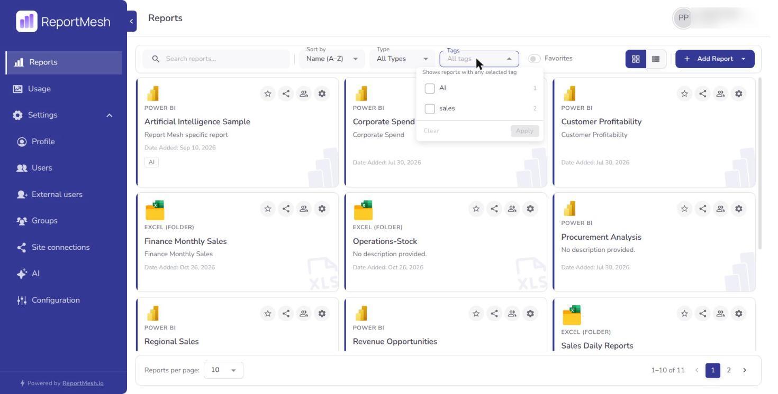Open settings gear for Sales Daily Reports
Screen dimensions: 778x394
pyautogui.click(x=739, y=314)
